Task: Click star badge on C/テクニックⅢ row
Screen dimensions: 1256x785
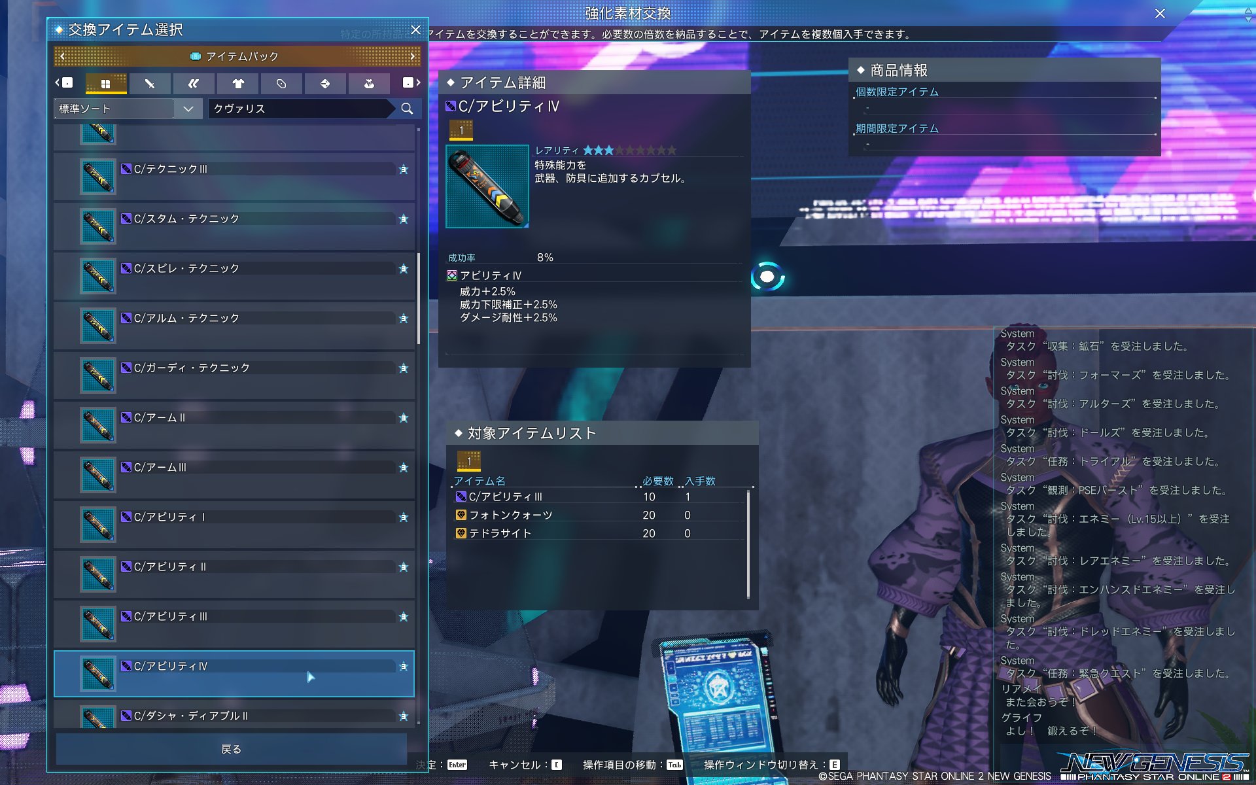Action: click(x=404, y=169)
